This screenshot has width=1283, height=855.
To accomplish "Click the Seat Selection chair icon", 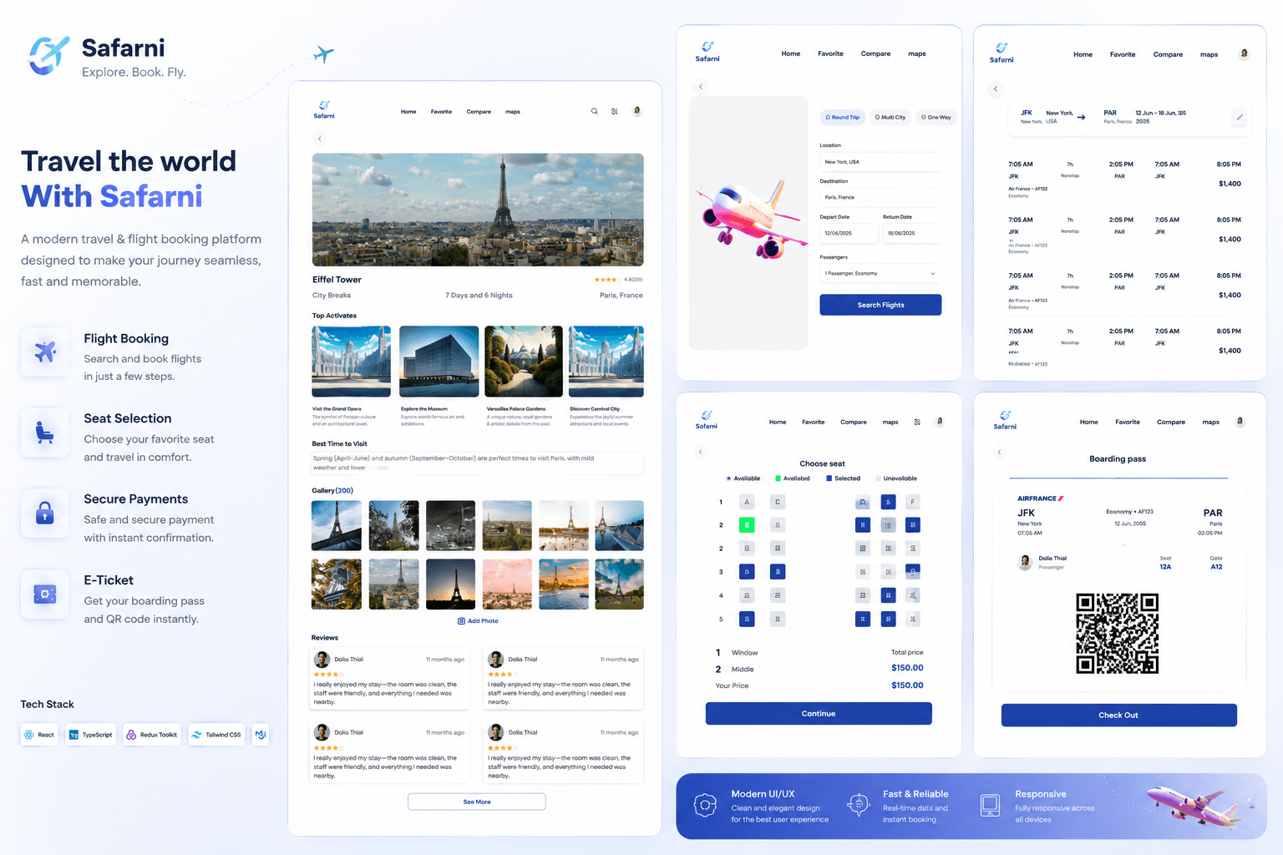I will click(45, 433).
